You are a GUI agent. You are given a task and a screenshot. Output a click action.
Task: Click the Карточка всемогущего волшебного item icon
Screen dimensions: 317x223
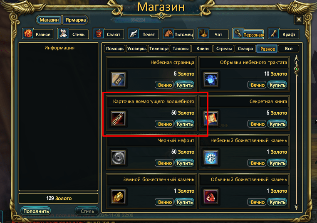pos(118,118)
